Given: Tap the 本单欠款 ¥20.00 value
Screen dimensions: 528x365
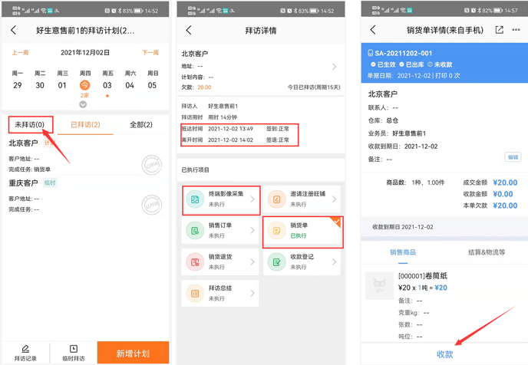Looking at the screenshot, I should [505, 206].
